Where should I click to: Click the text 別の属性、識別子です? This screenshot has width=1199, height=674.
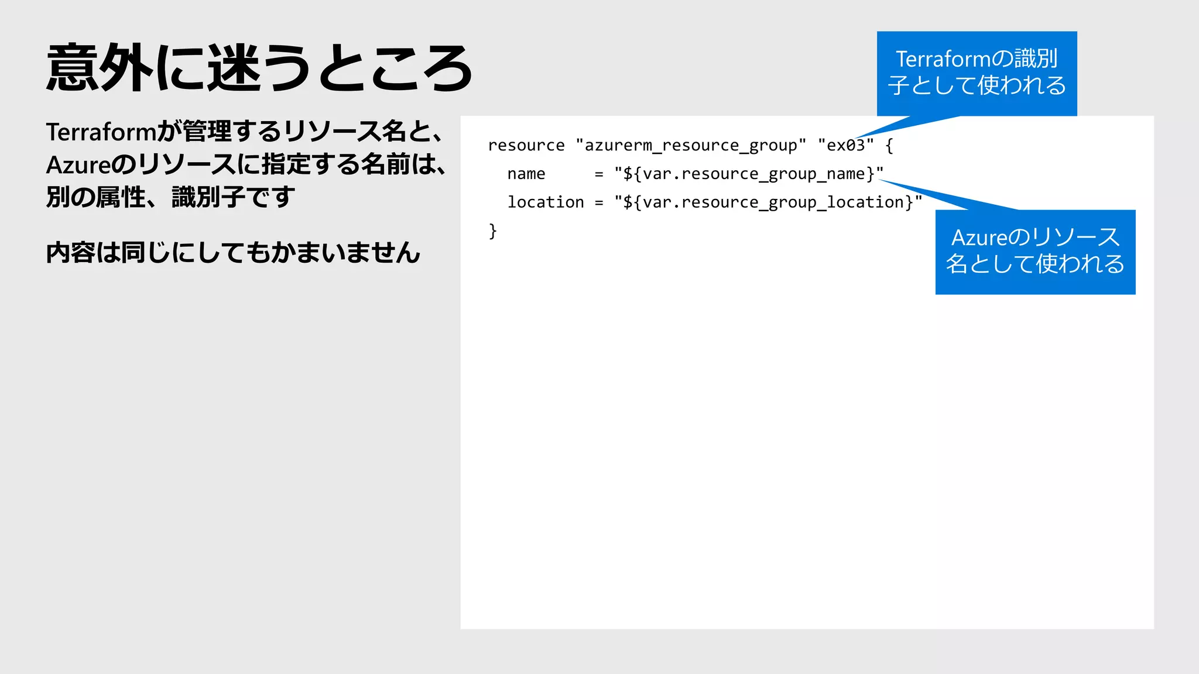tap(170, 197)
